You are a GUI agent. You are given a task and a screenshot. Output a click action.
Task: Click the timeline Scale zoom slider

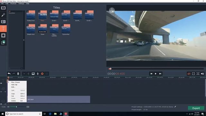pyautogui.click(x=18, y=107)
